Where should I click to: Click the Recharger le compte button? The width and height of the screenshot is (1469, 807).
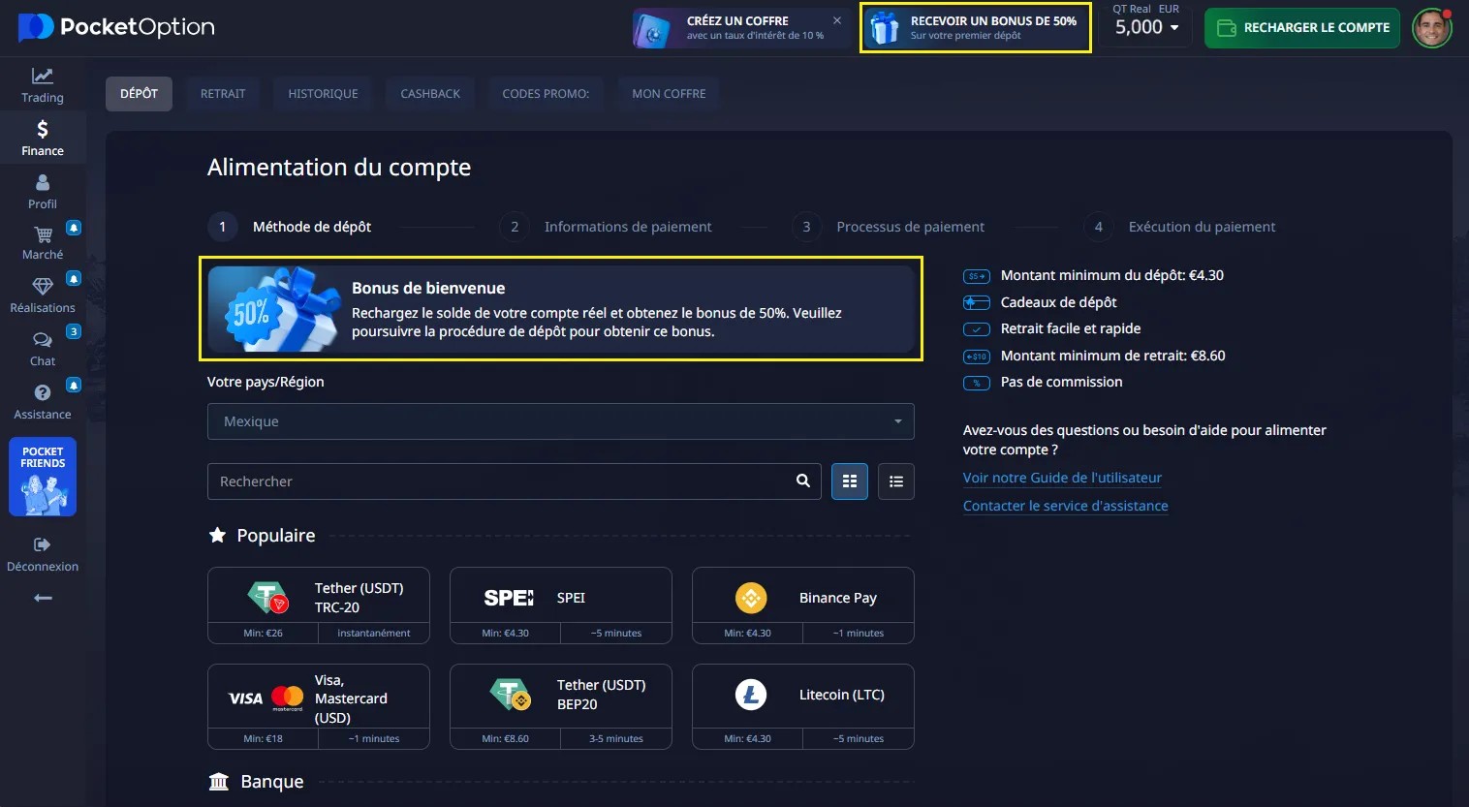click(x=1302, y=28)
